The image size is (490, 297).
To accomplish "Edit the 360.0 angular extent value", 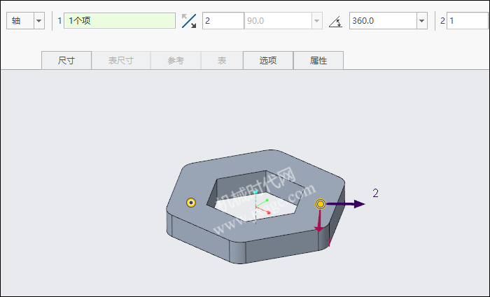I will [x=383, y=21].
